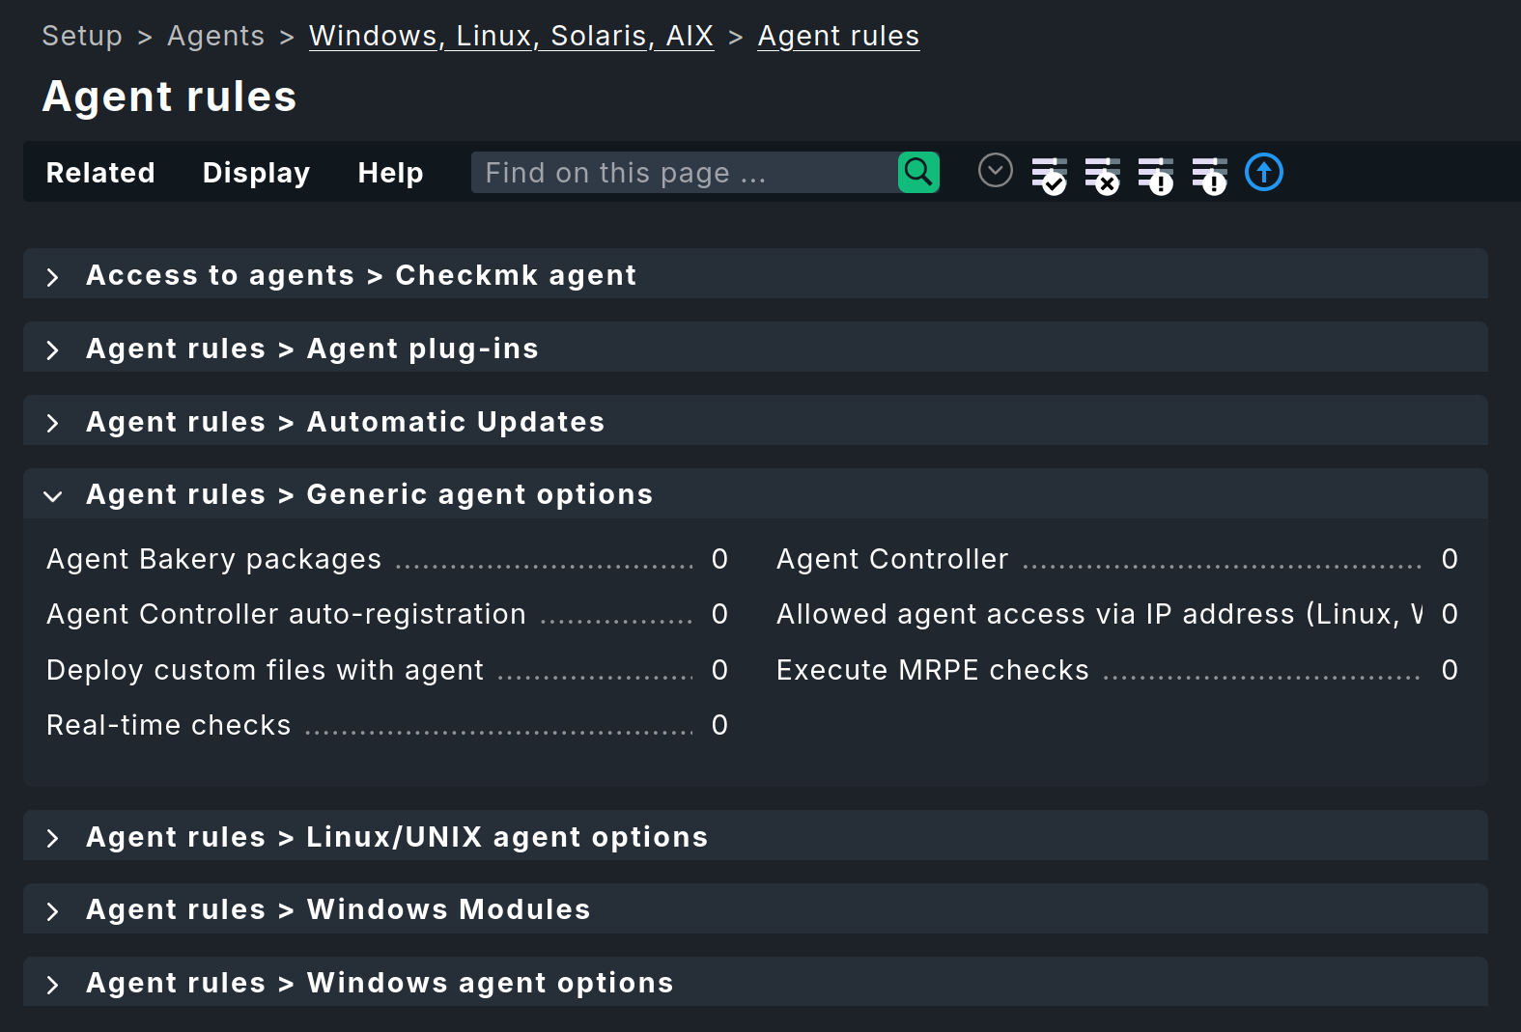1521x1032 pixels.
Task: Click the green magnifier search icon
Action: (x=916, y=172)
